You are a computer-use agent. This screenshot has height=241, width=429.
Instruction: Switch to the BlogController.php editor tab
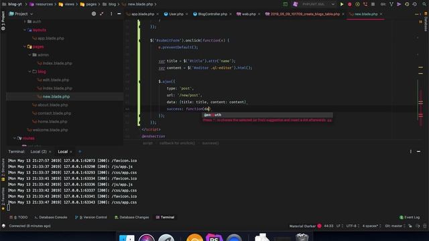[212, 14]
